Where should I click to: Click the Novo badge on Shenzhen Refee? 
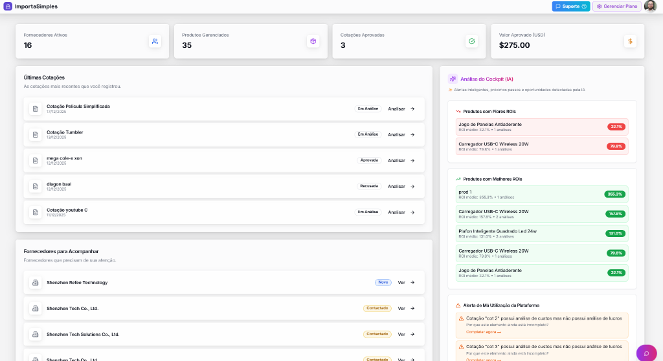click(383, 283)
